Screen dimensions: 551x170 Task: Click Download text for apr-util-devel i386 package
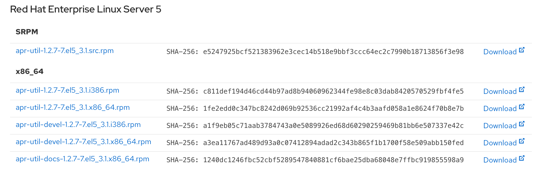(500, 126)
